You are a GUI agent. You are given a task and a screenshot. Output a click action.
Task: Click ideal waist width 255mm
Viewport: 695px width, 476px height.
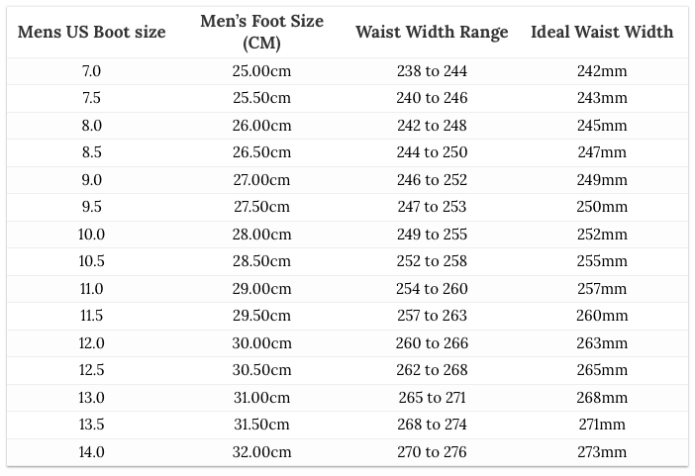pyautogui.click(x=602, y=261)
